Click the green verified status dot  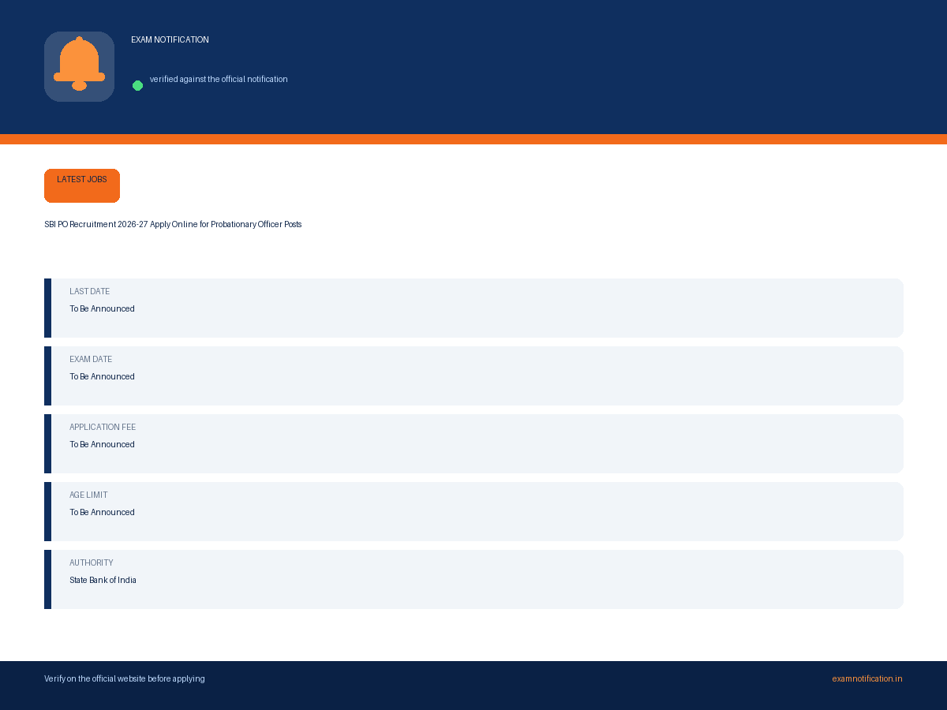point(137,85)
